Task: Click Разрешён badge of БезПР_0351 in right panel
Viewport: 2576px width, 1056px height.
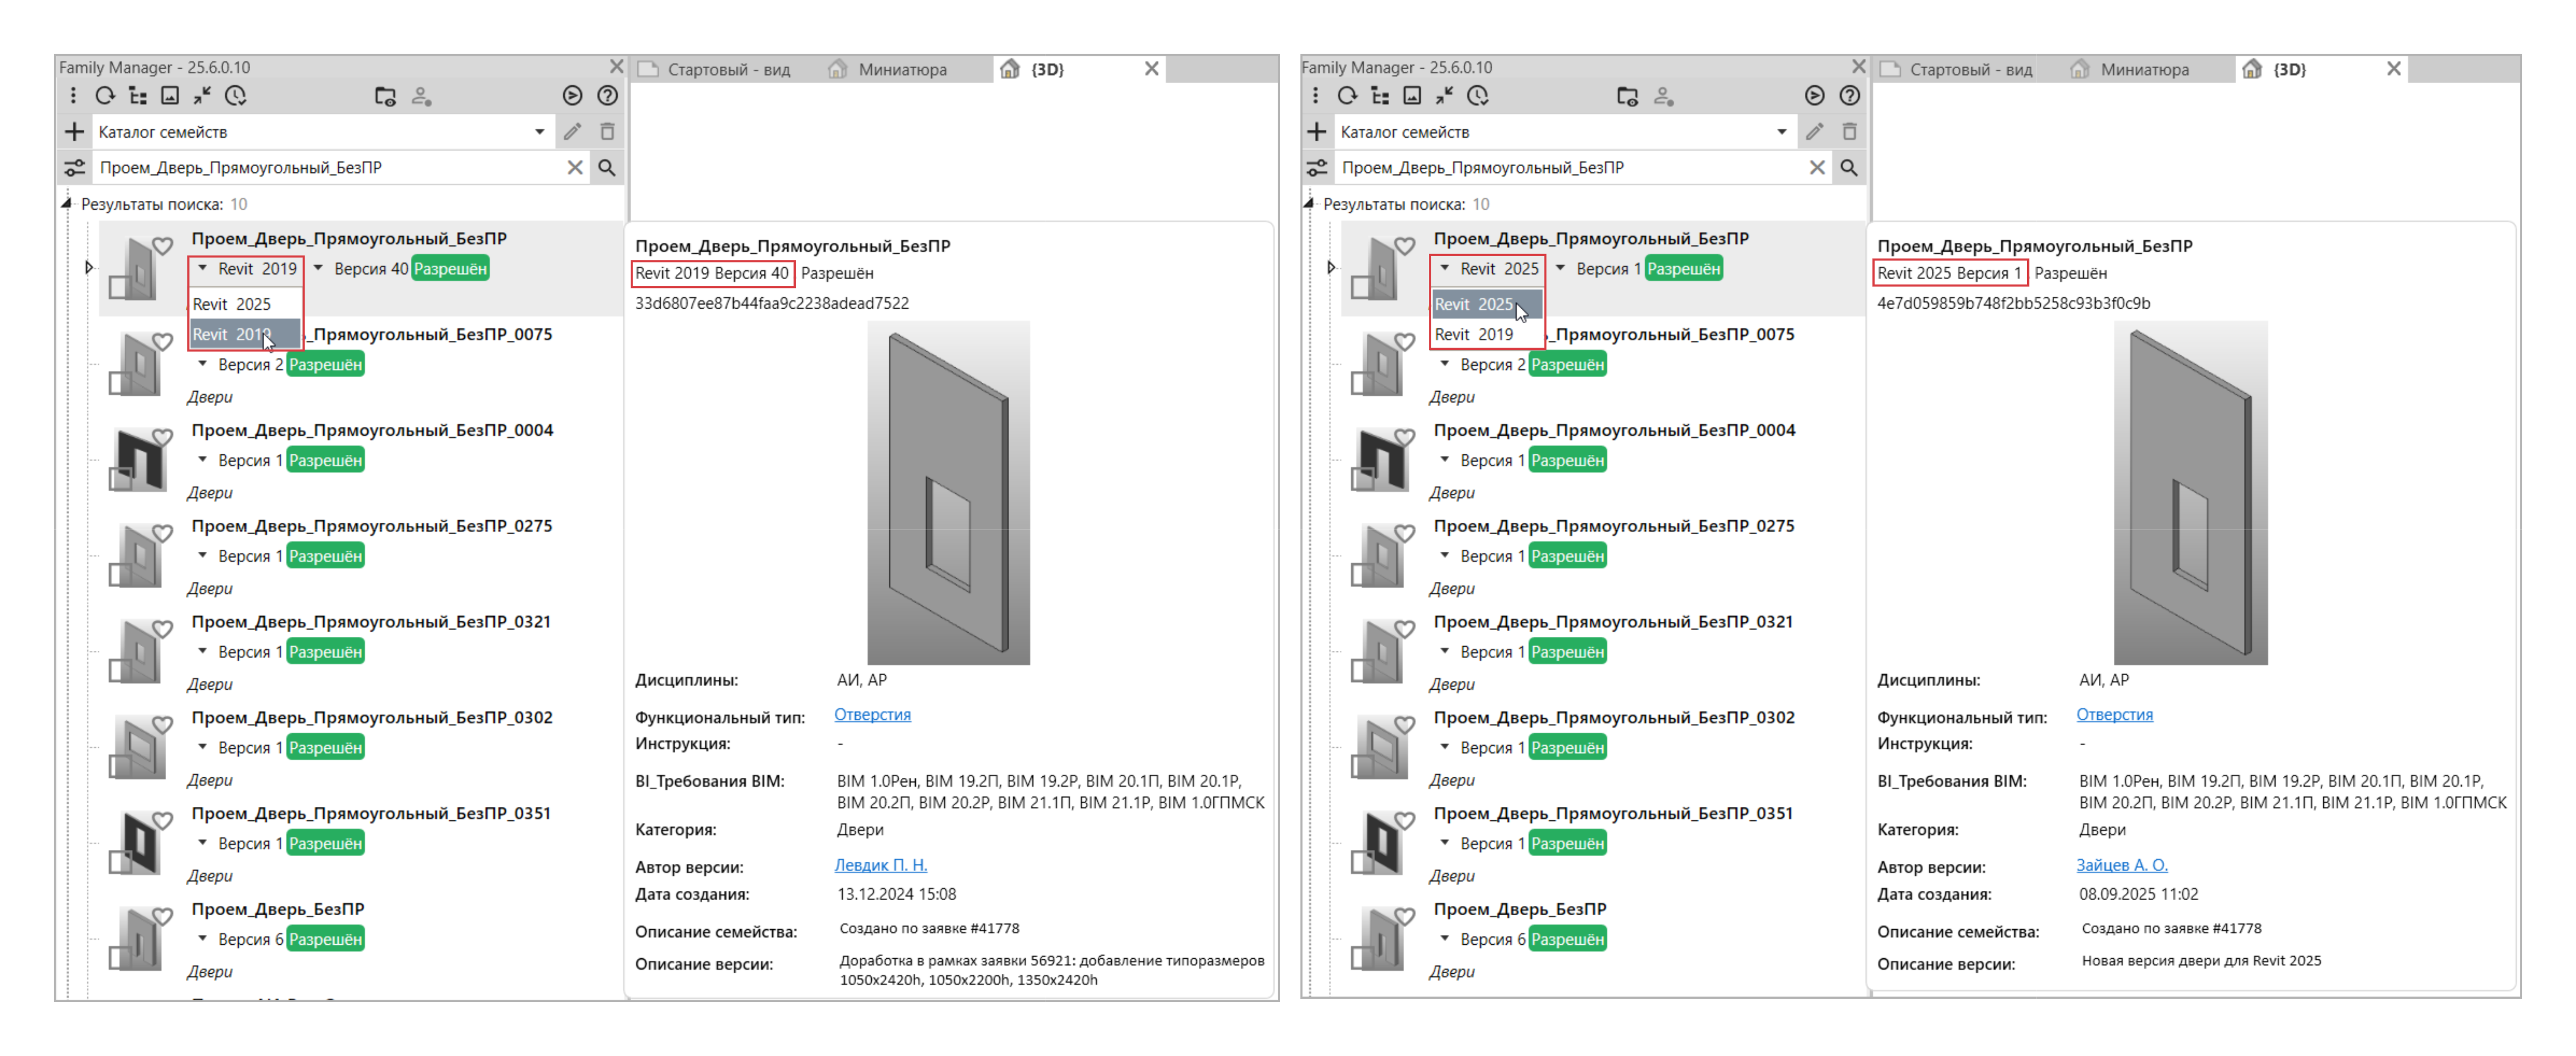Action: 1567,844
